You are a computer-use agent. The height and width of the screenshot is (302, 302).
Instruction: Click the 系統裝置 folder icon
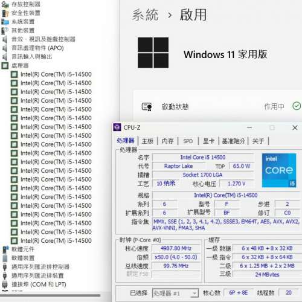[5, 22]
